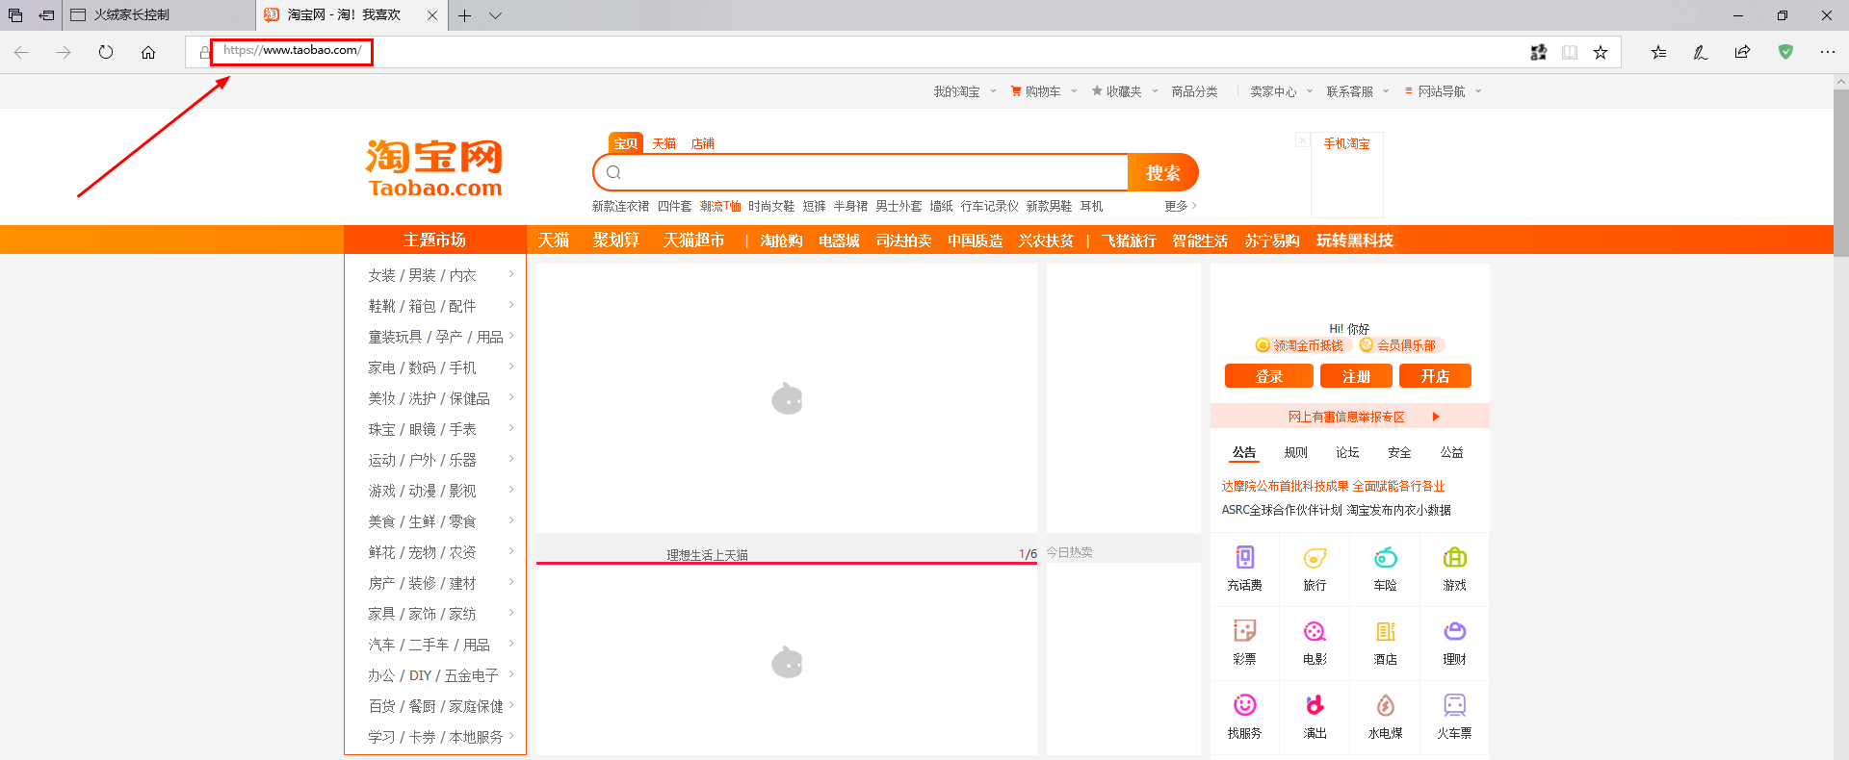1849x760 pixels.
Task: Click the 开店 open shop button
Action: [1435, 376]
